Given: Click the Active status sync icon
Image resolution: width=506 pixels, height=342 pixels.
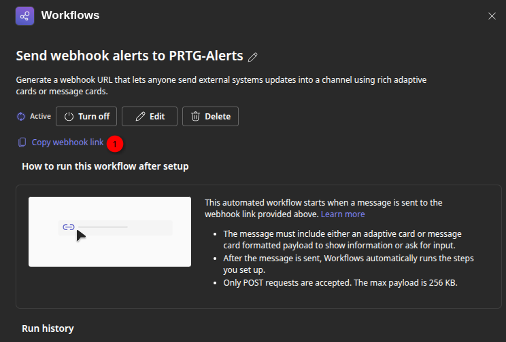Looking at the screenshot, I should point(21,116).
